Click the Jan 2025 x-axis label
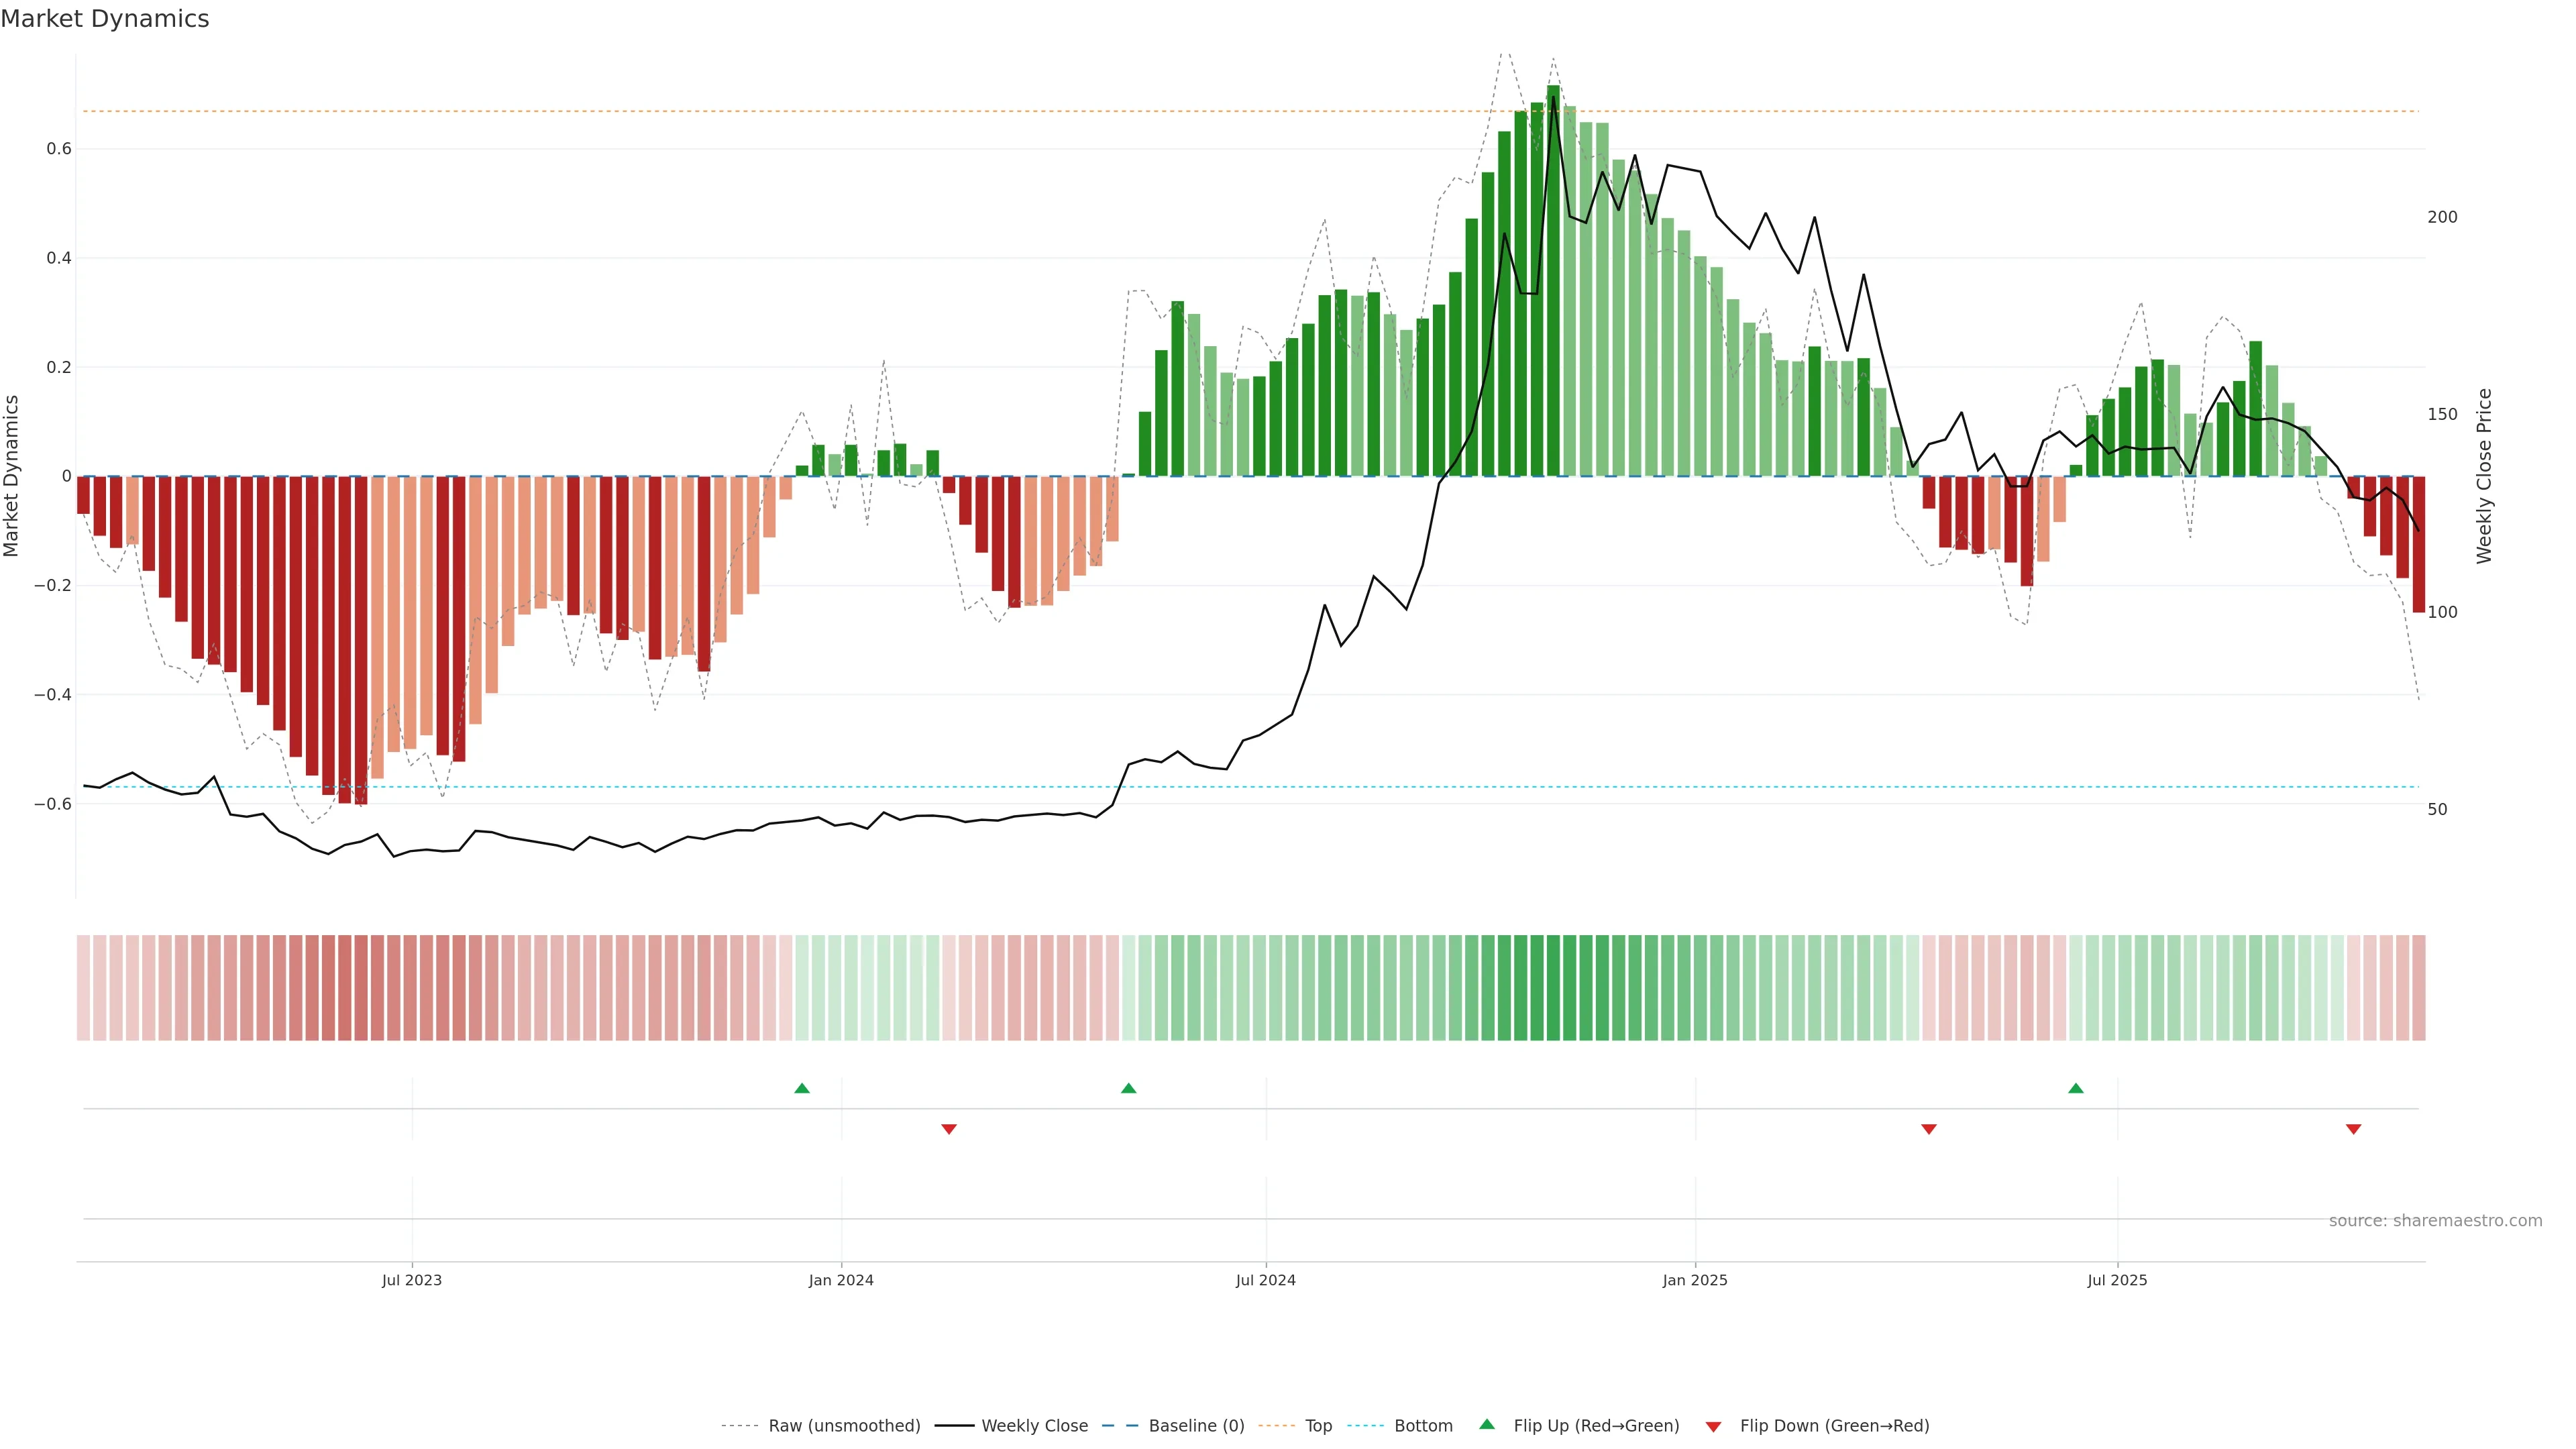Image resolution: width=2576 pixels, height=1449 pixels. pos(1694,1280)
